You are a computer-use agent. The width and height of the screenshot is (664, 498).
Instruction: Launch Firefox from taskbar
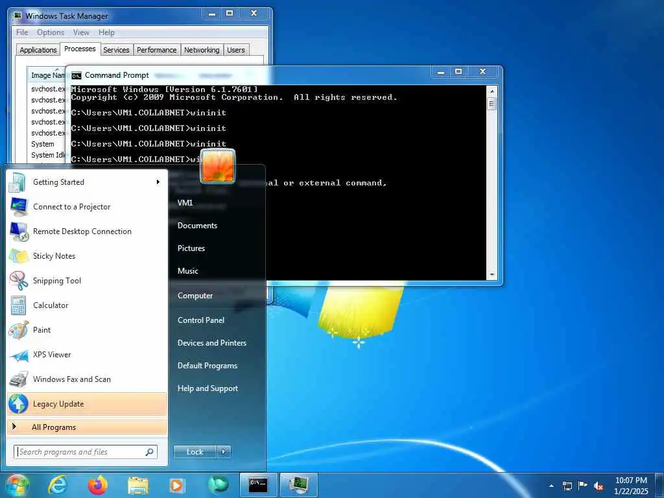click(98, 485)
